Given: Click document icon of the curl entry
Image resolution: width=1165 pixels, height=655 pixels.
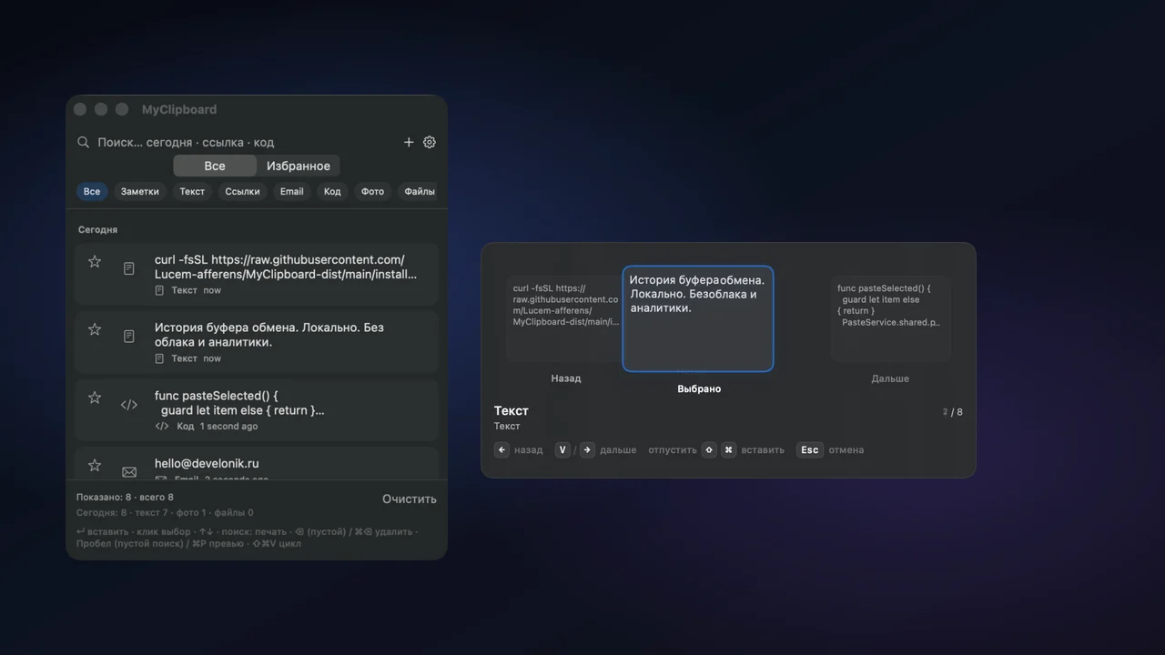Looking at the screenshot, I should pos(129,269).
